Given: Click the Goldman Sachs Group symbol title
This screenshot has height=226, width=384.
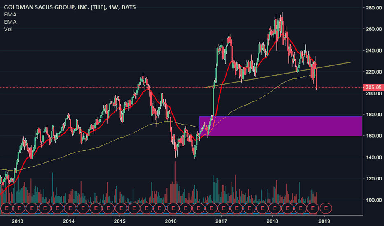Looking at the screenshot, I should click(70, 7).
